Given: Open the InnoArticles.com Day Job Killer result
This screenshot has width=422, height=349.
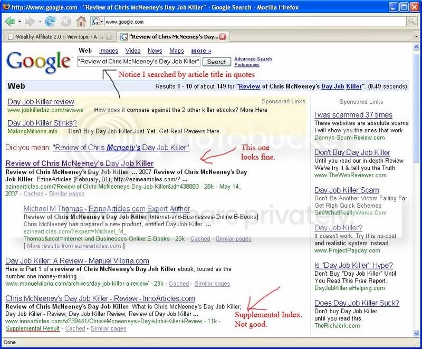Looking at the screenshot, I should click(x=100, y=298).
